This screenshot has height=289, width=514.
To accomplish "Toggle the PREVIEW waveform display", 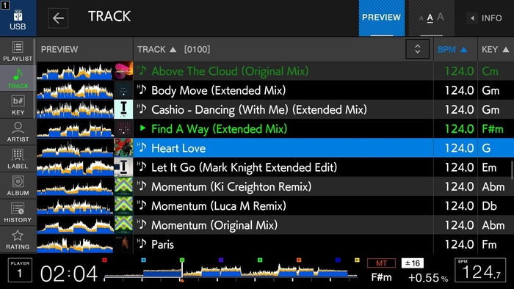I will 382,18.
